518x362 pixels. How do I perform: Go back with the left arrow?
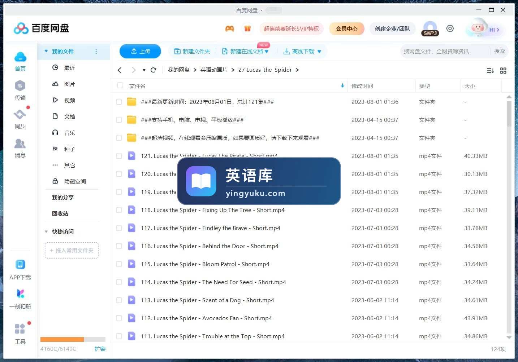click(x=120, y=70)
